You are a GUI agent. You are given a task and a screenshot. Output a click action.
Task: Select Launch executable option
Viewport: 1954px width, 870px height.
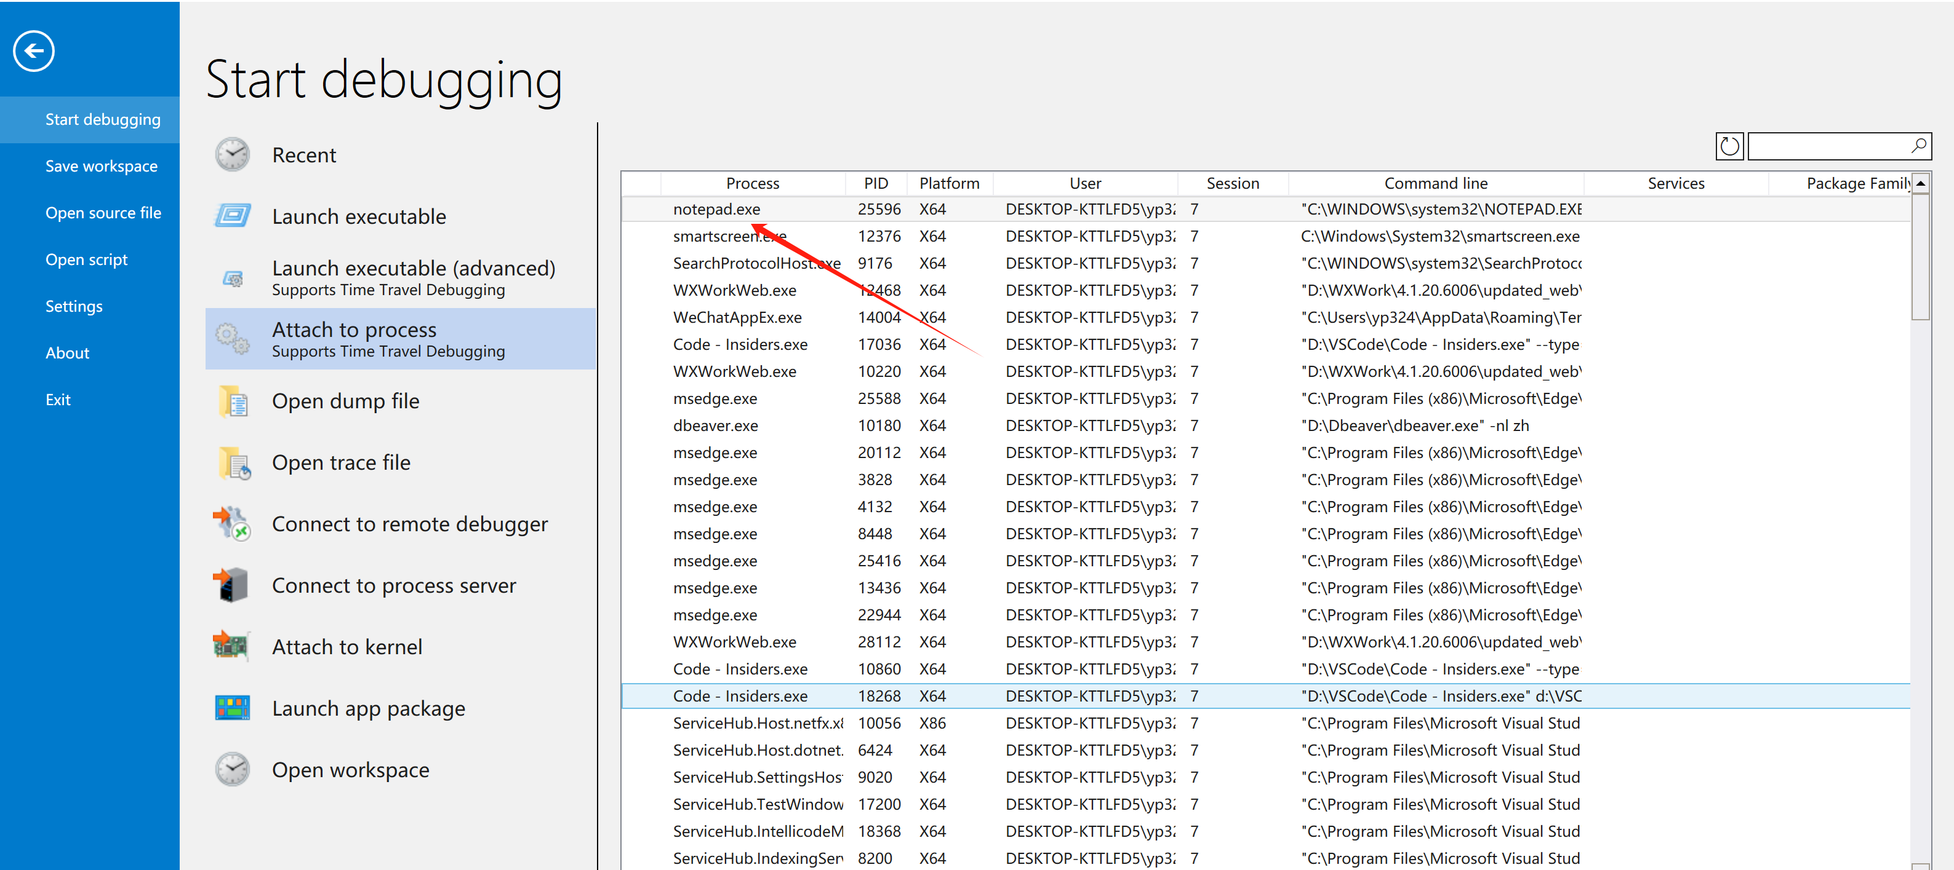coord(401,216)
